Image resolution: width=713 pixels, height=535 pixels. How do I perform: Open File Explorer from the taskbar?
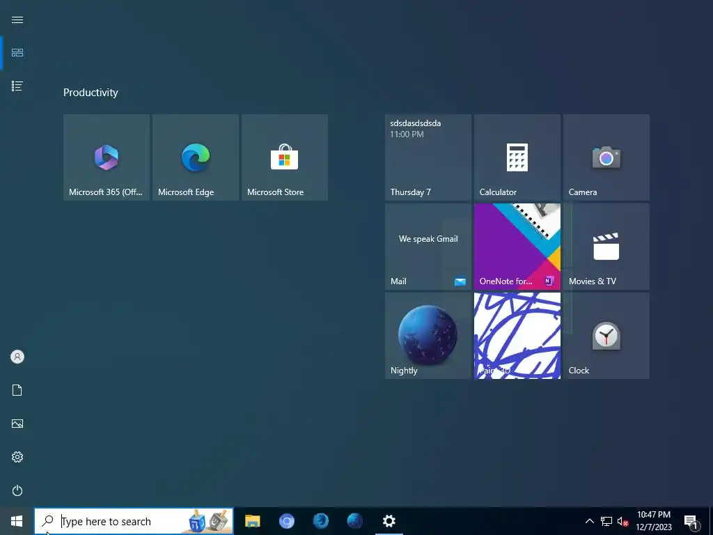[x=252, y=521]
